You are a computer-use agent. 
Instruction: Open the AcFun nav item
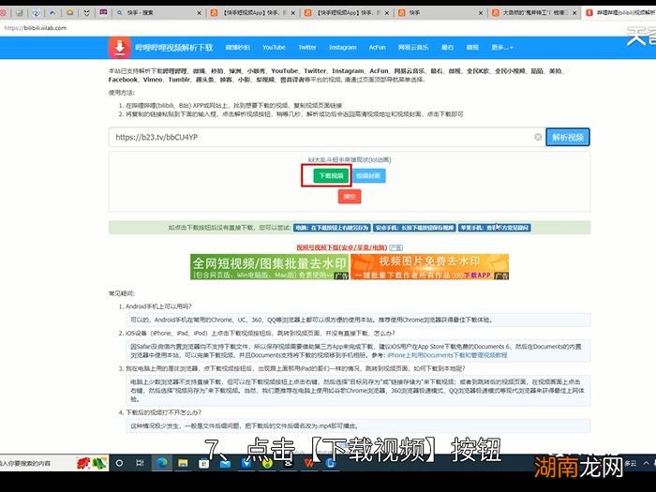click(377, 48)
